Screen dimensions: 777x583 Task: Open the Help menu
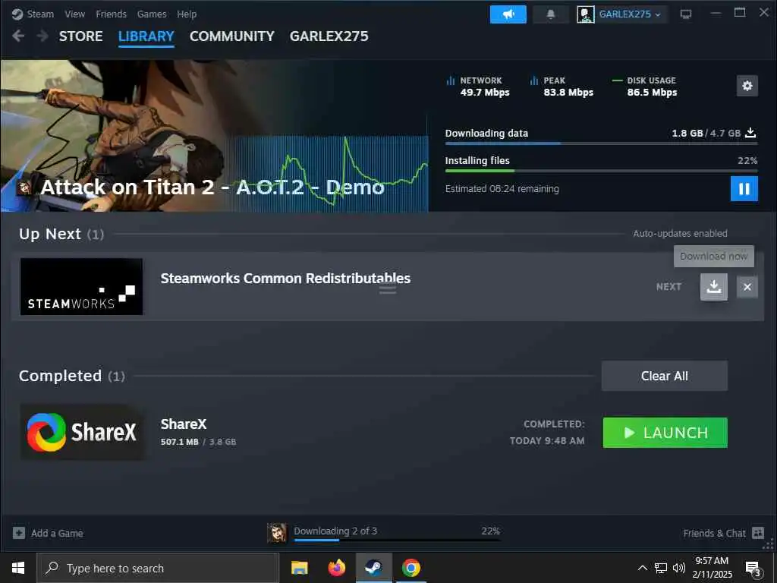187,14
